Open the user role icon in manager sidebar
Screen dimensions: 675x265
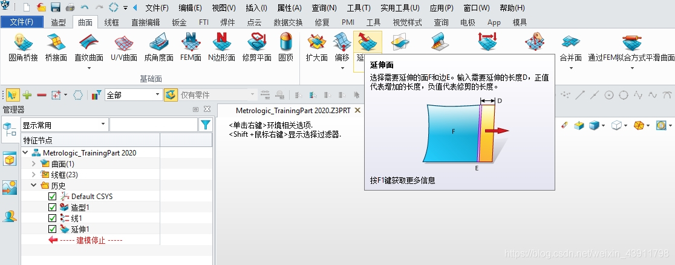9,215
